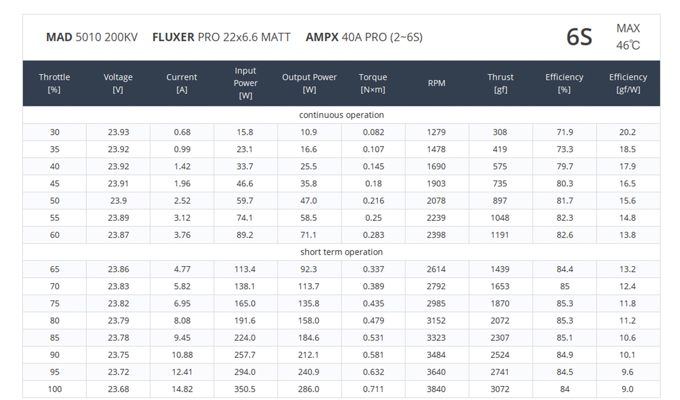Select the Torque [N×m] column header
Image resolution: width=680 pixels, height=400 pixels.
pos(373,83)
